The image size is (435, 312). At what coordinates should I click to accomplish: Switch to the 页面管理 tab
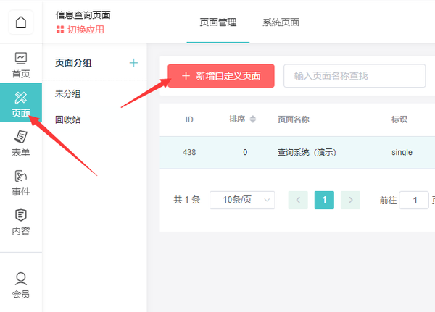[218, 22]
